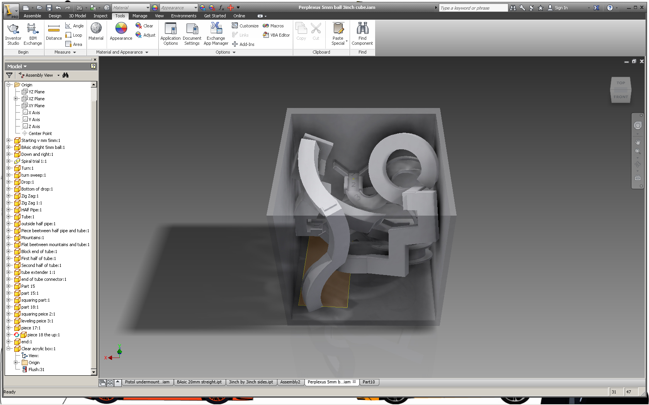
Task: Open the VBA Editor
Action: coord(276,35)
